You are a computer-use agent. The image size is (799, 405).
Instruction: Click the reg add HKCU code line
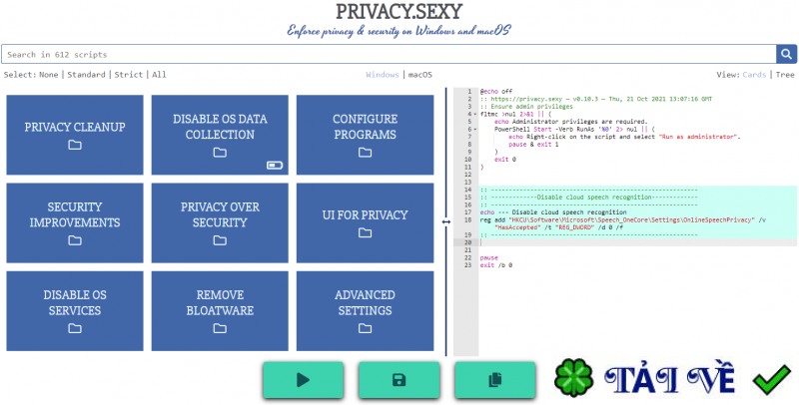point(622,223)
